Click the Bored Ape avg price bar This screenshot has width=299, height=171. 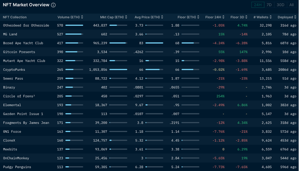154,43
